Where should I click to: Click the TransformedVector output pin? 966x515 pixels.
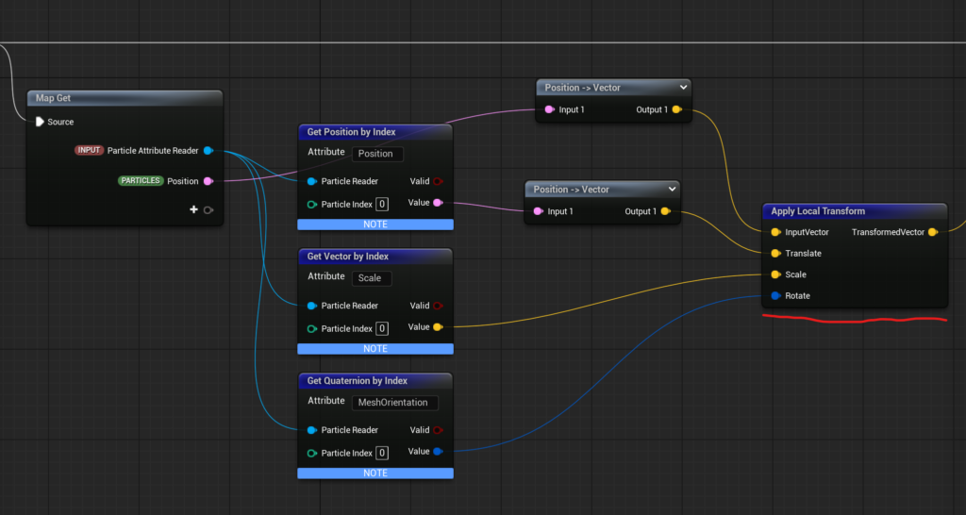[x=933, y=232]
